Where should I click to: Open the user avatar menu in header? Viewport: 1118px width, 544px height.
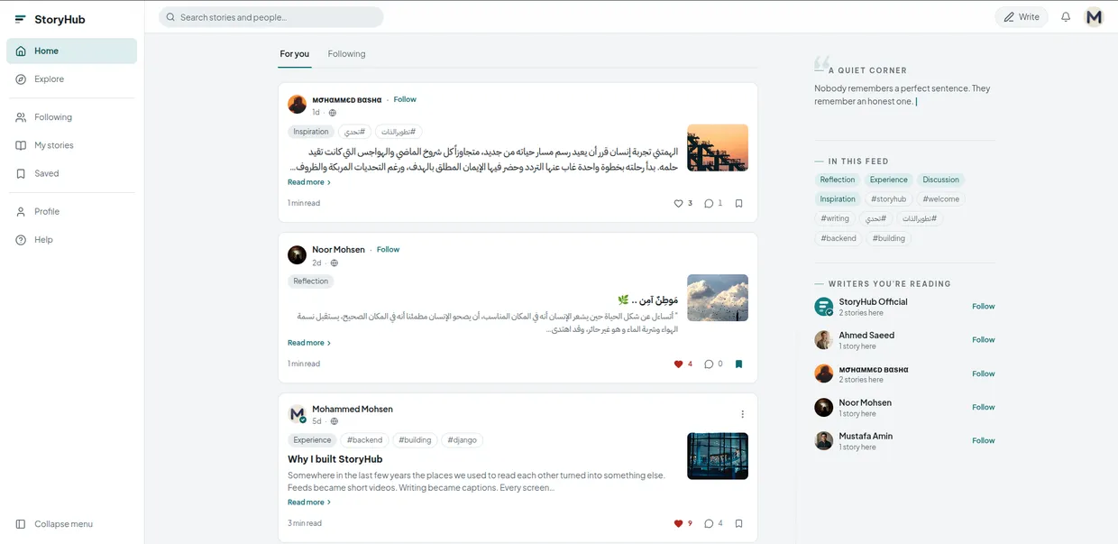pyautogui.click(x=1094, y=17)
